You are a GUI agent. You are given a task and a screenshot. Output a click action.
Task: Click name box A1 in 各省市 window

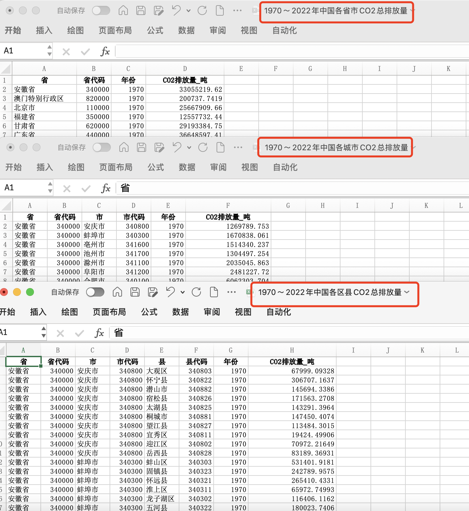(x=23, y=51)
